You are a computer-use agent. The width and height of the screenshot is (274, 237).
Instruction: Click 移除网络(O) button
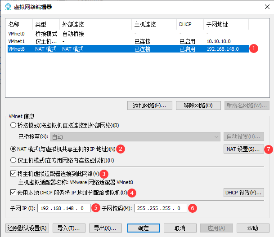point(198,105)
